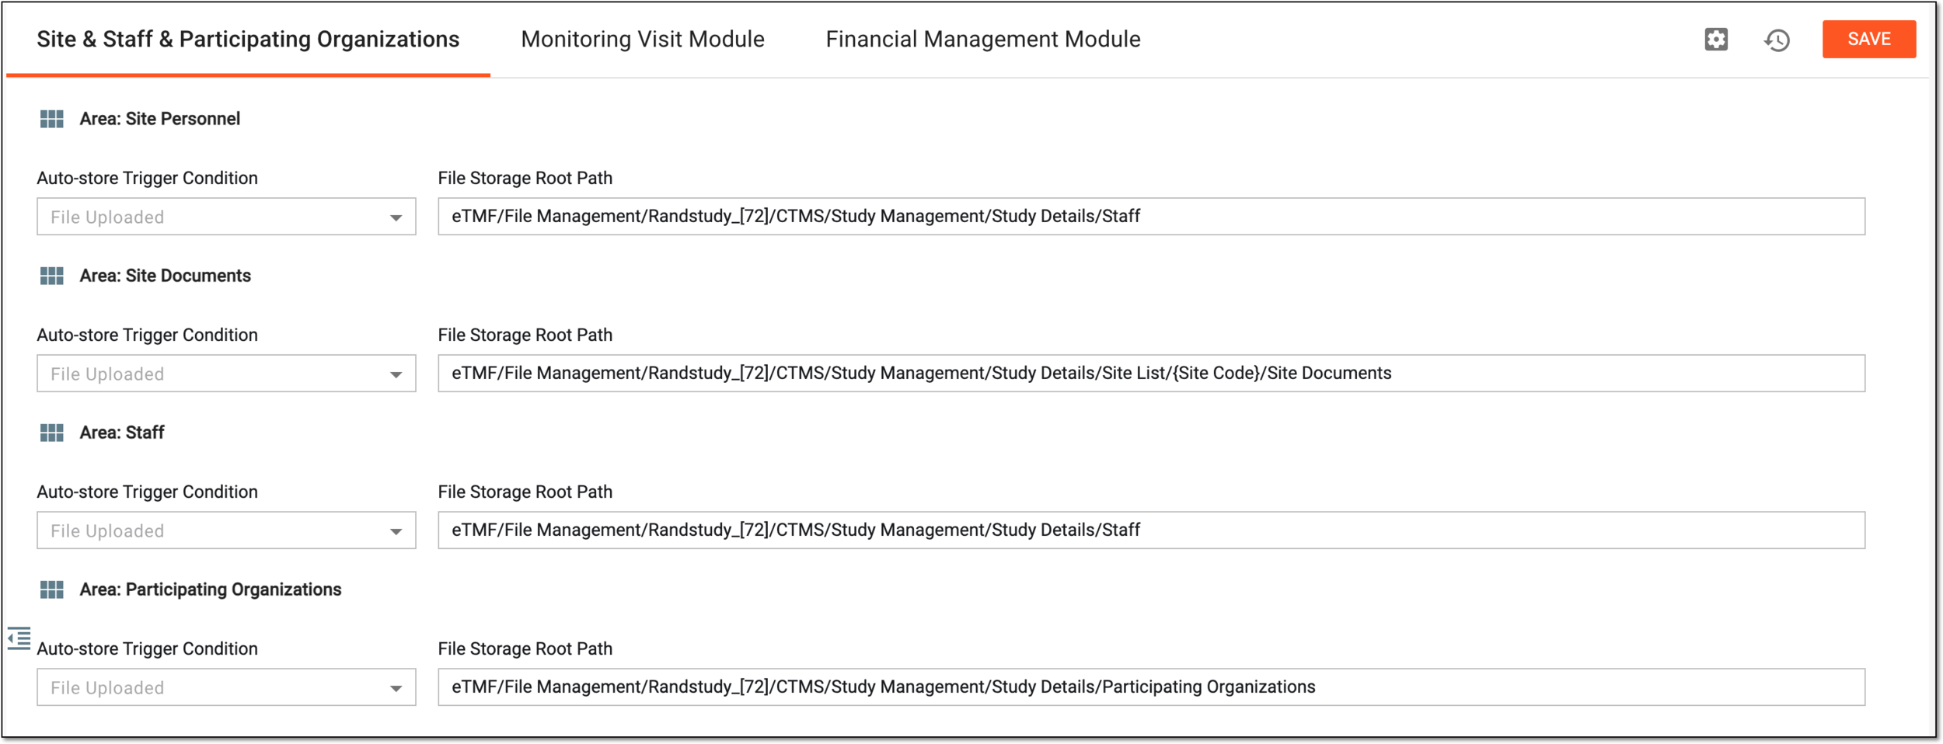Image resolution: width=1943 pixels, height=744 pixels.
Task: Click grid icon beside Area: Participating Organizations
Action: tap(52, 589)
